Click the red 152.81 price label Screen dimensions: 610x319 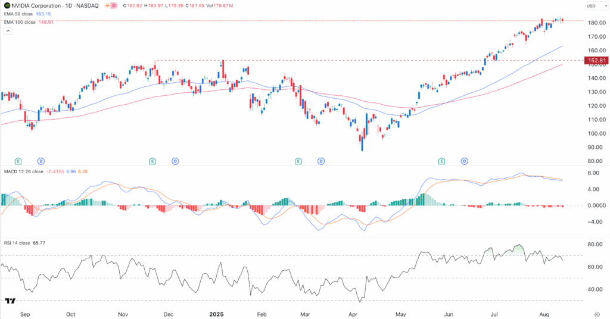click(596, 60)
